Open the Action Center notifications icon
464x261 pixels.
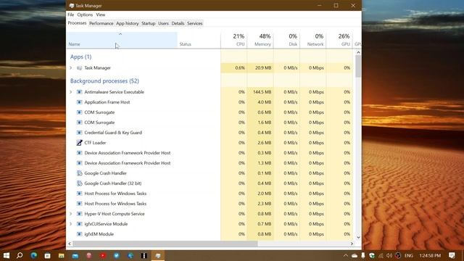452,255
